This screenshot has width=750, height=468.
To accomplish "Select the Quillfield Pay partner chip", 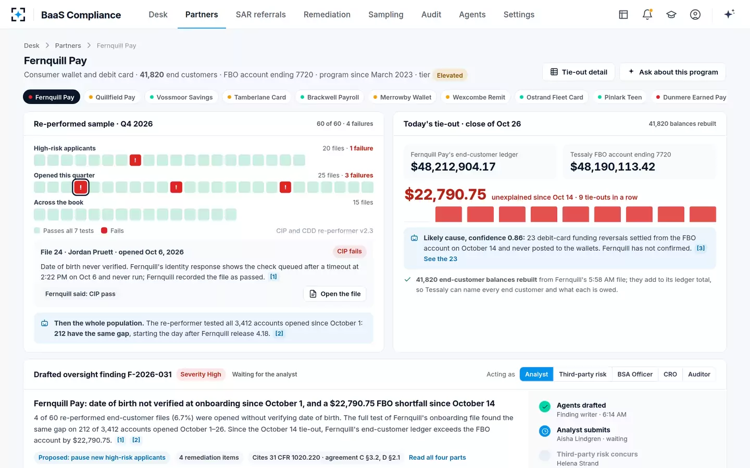I will 112,97.
